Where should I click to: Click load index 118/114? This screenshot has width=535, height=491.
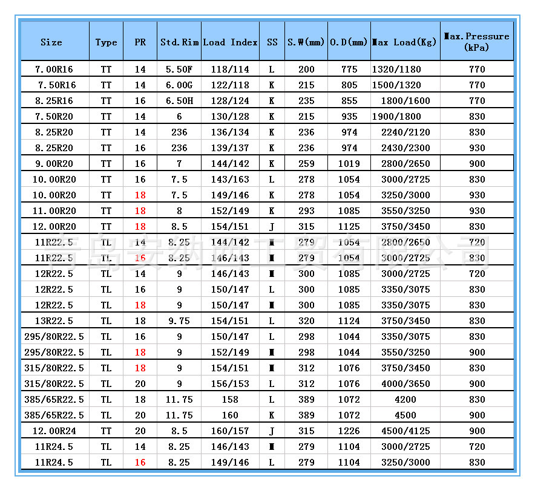tap(230, 69)
